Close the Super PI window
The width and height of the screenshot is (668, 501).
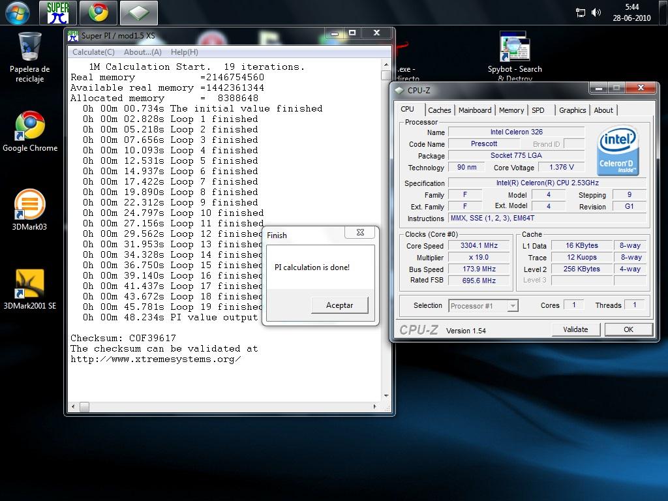tap(376, 33)
